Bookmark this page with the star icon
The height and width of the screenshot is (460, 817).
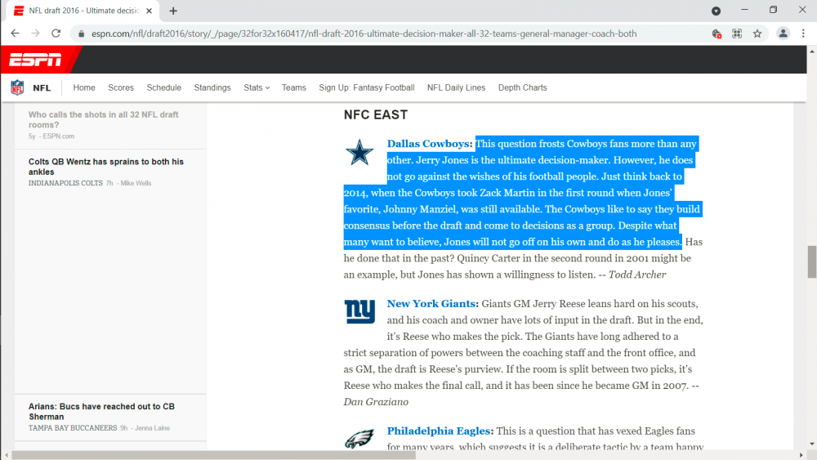757,33
